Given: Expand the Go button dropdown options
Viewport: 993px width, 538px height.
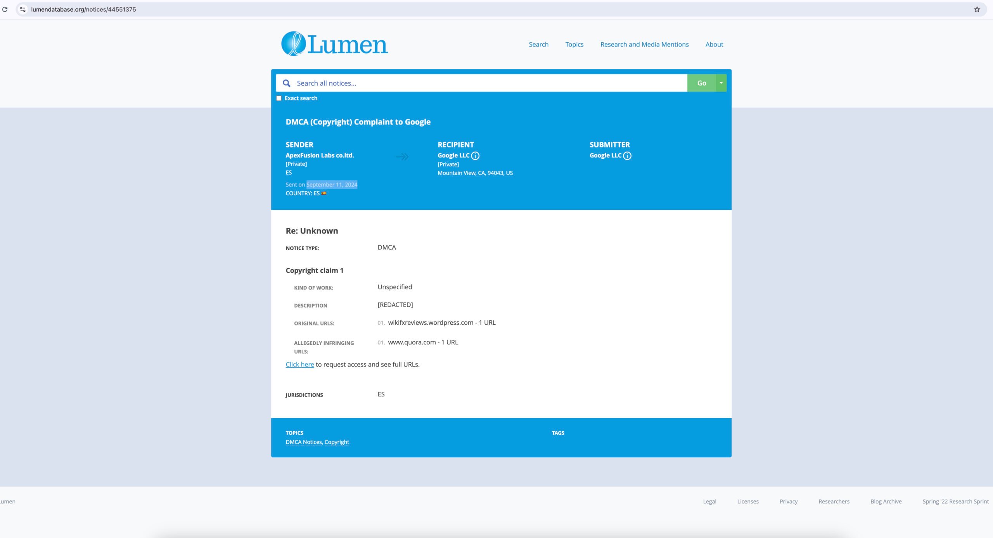Looking at the screenshot, I should point(721,83).
